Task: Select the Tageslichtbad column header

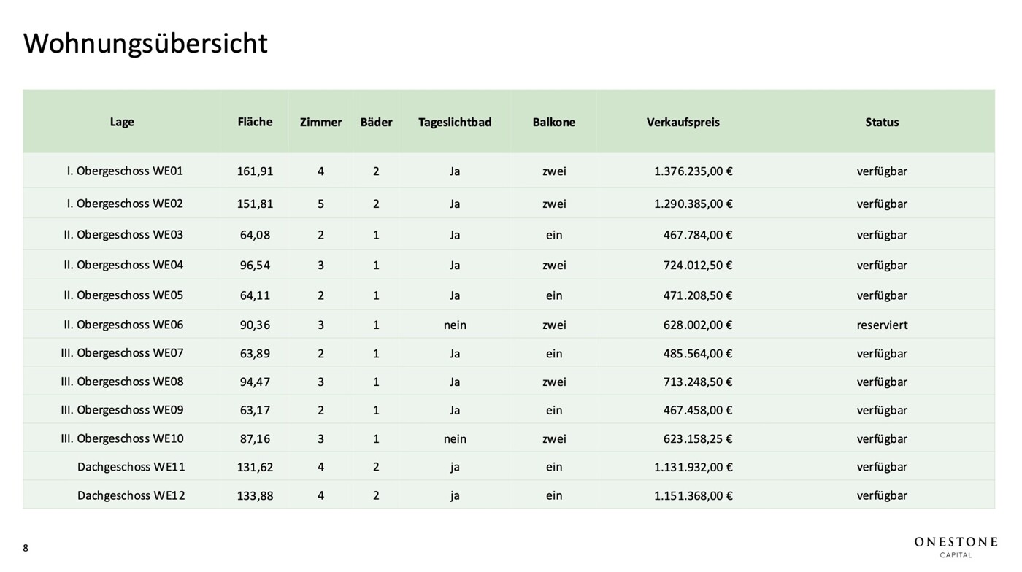Action: coord(455,122)
